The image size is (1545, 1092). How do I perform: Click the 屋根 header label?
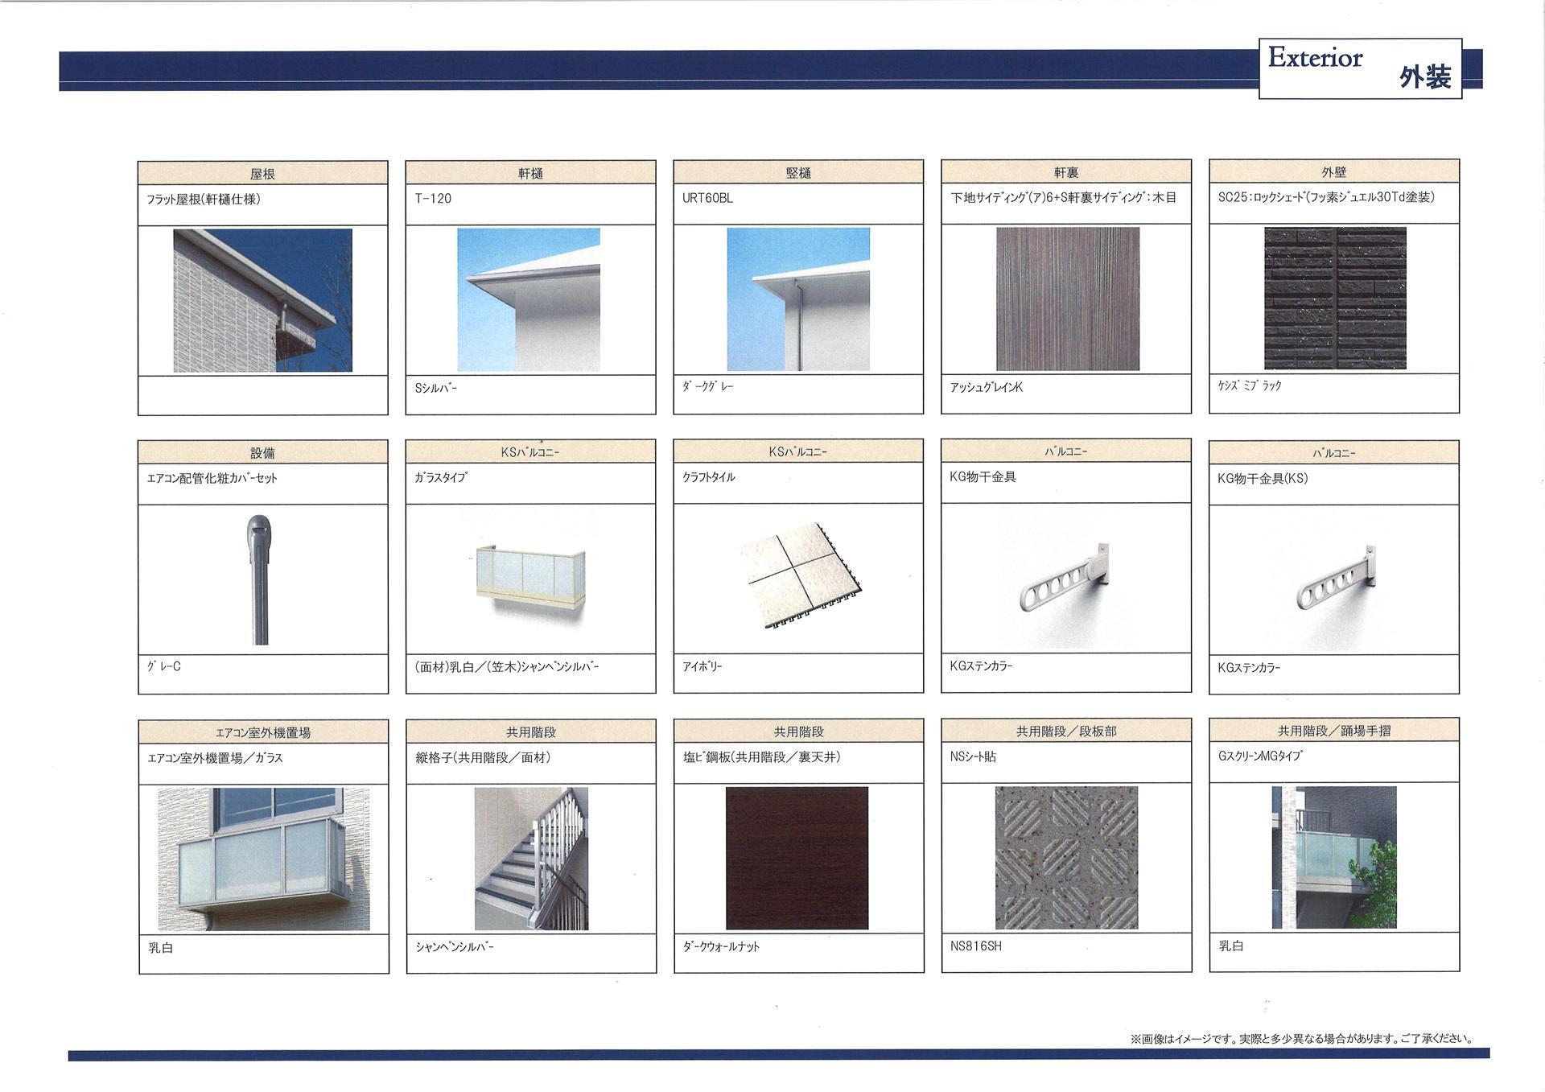tap(262, 174)
